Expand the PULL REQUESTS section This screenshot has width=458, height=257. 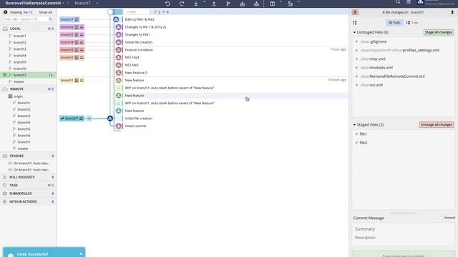click(x=28, y=177)
